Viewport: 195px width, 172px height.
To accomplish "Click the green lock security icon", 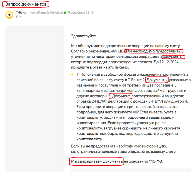I will coord(65,13).
